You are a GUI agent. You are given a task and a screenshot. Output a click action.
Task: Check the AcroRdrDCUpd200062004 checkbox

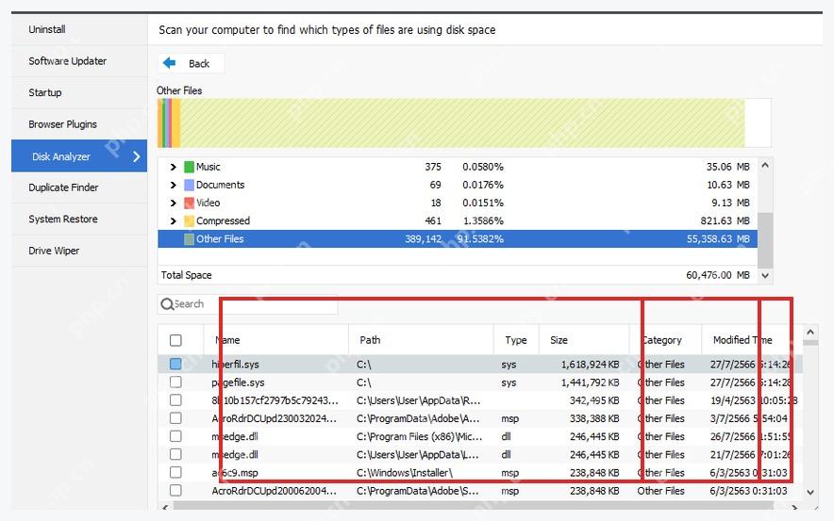point(175,490)
